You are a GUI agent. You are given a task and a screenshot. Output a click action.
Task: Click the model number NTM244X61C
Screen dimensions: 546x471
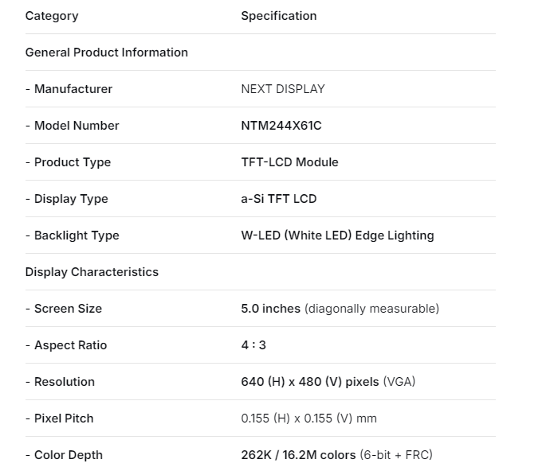pos(281,126)
